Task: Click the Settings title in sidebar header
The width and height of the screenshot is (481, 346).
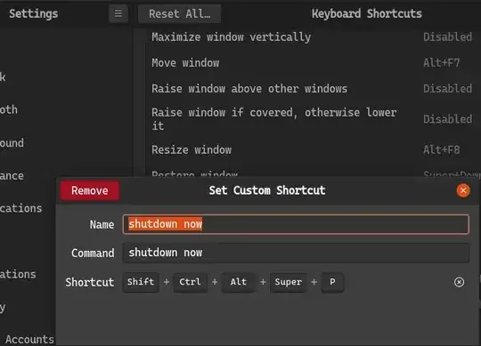Action: point(34,13)
